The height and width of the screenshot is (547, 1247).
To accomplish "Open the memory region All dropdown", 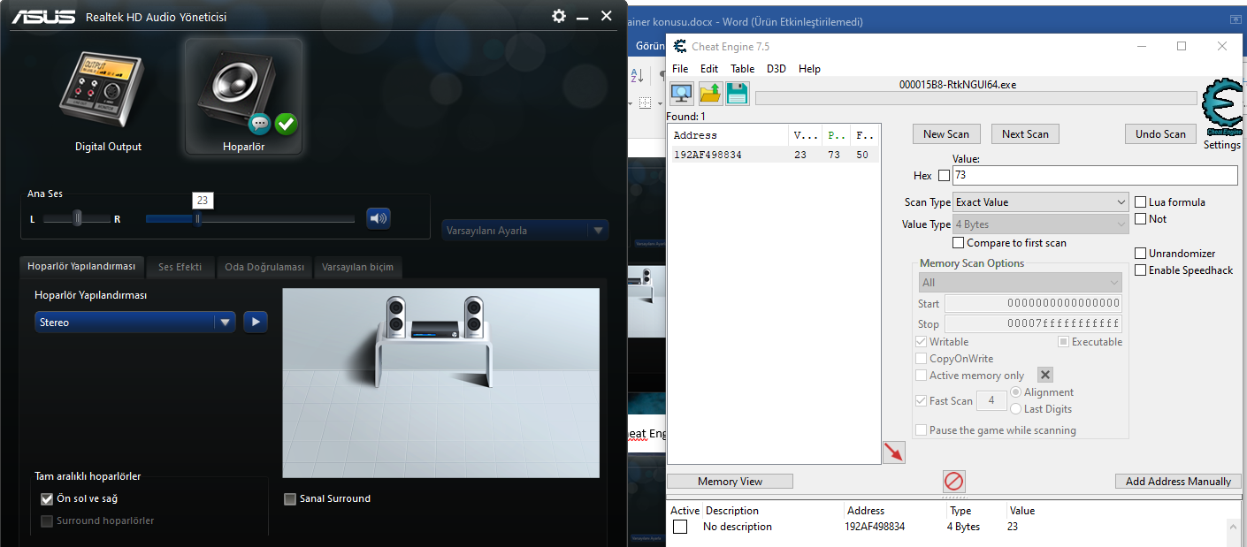I will coord(1021,283).
